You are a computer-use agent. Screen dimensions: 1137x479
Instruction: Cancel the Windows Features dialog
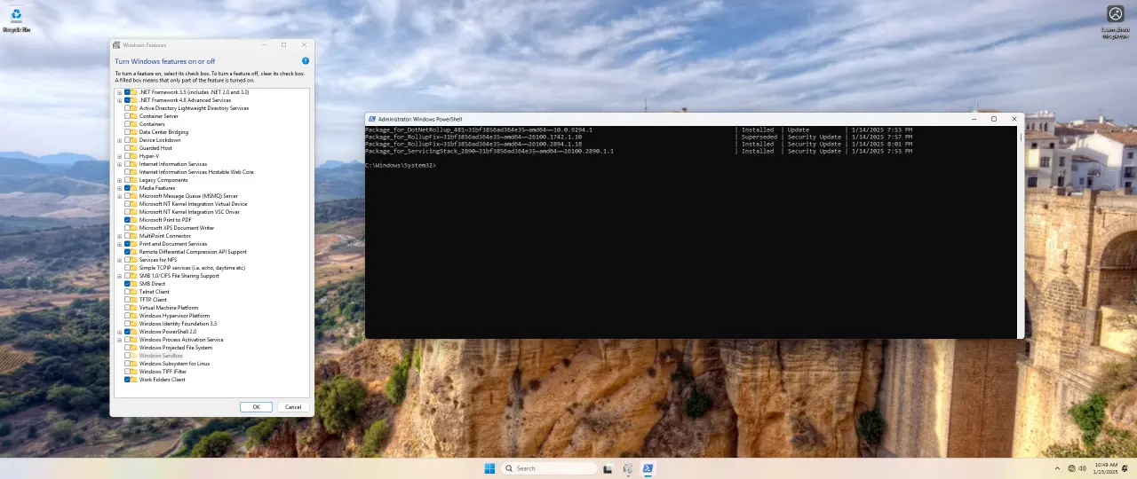293,407
